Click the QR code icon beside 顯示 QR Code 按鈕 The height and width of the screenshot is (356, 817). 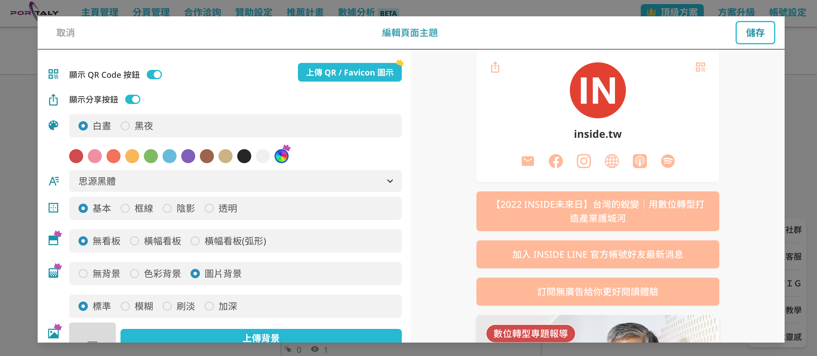tap(53, 74)
